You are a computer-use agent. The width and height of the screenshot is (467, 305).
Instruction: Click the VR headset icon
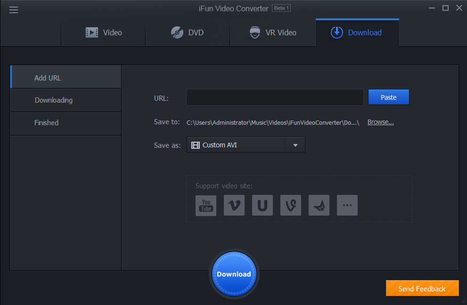coord(255,32)
